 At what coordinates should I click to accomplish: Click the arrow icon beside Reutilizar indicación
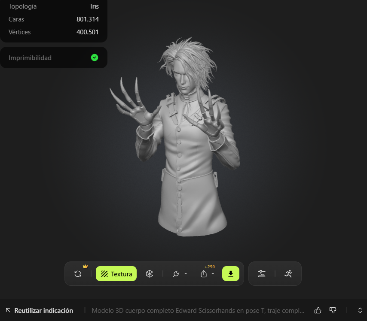(8, 310)
